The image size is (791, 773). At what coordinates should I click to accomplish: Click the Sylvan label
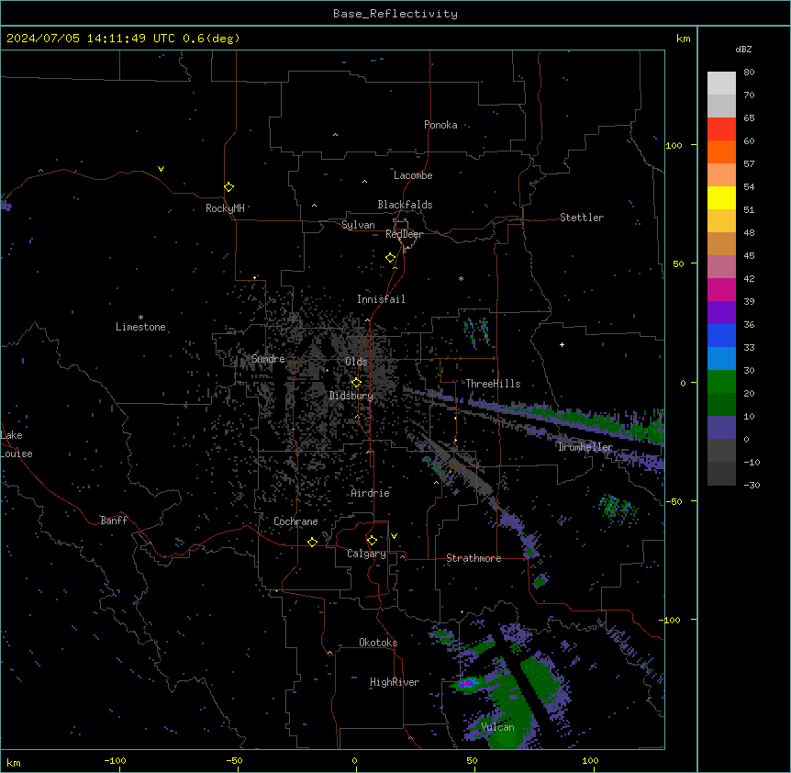(358, 225)
